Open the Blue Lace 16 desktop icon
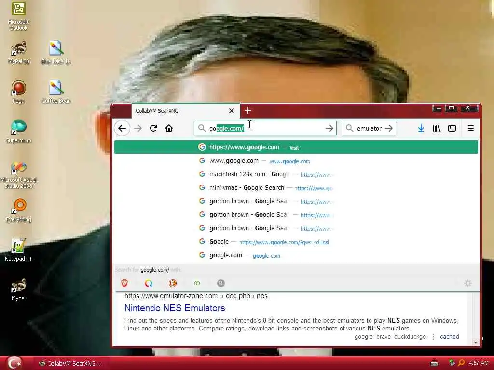494x370 pixels. 56,53
